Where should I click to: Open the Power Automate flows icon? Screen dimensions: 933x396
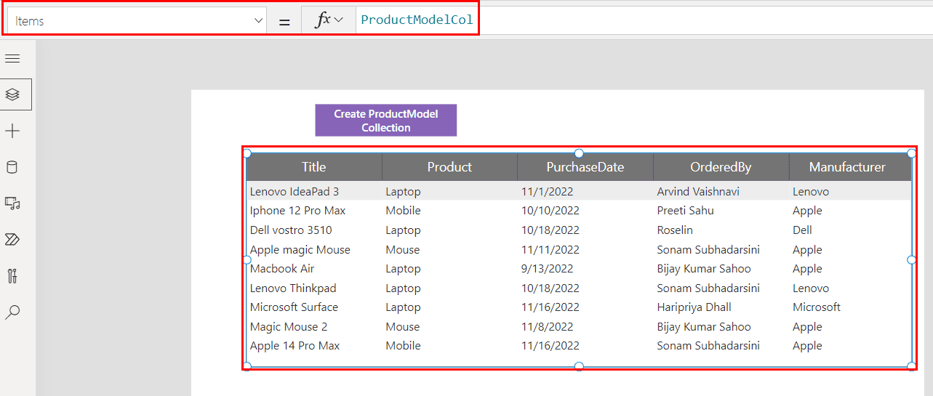point(12,240)
